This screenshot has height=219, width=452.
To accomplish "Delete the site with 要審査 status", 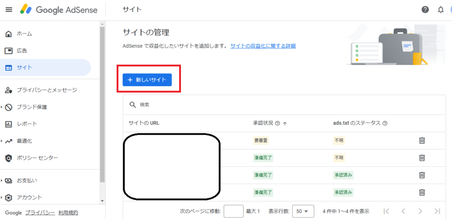I will click(422, 140).
